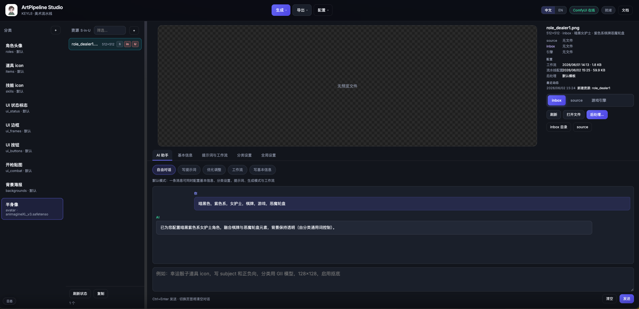Click the 刷新状态 button
The width and height of the screenshot is (639, 309).
pos(80,294)
